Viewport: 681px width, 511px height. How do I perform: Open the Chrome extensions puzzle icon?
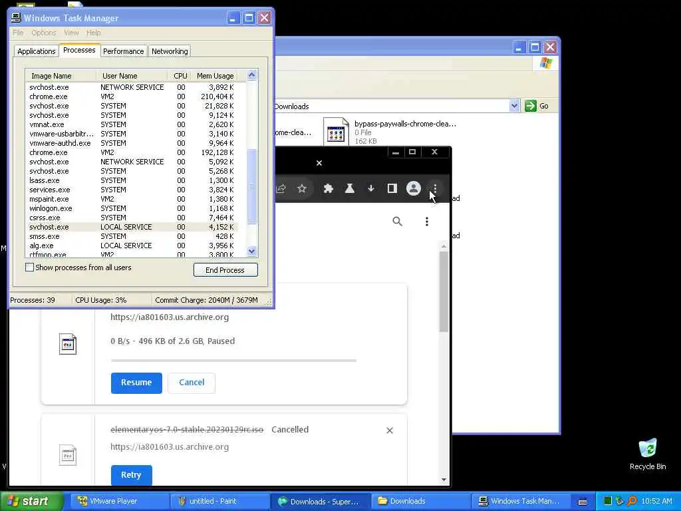pyautogui.click(x=329, y=188)
